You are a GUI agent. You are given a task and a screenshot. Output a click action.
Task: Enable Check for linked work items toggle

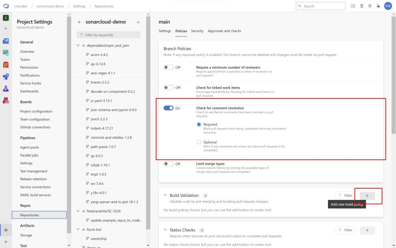169,88
